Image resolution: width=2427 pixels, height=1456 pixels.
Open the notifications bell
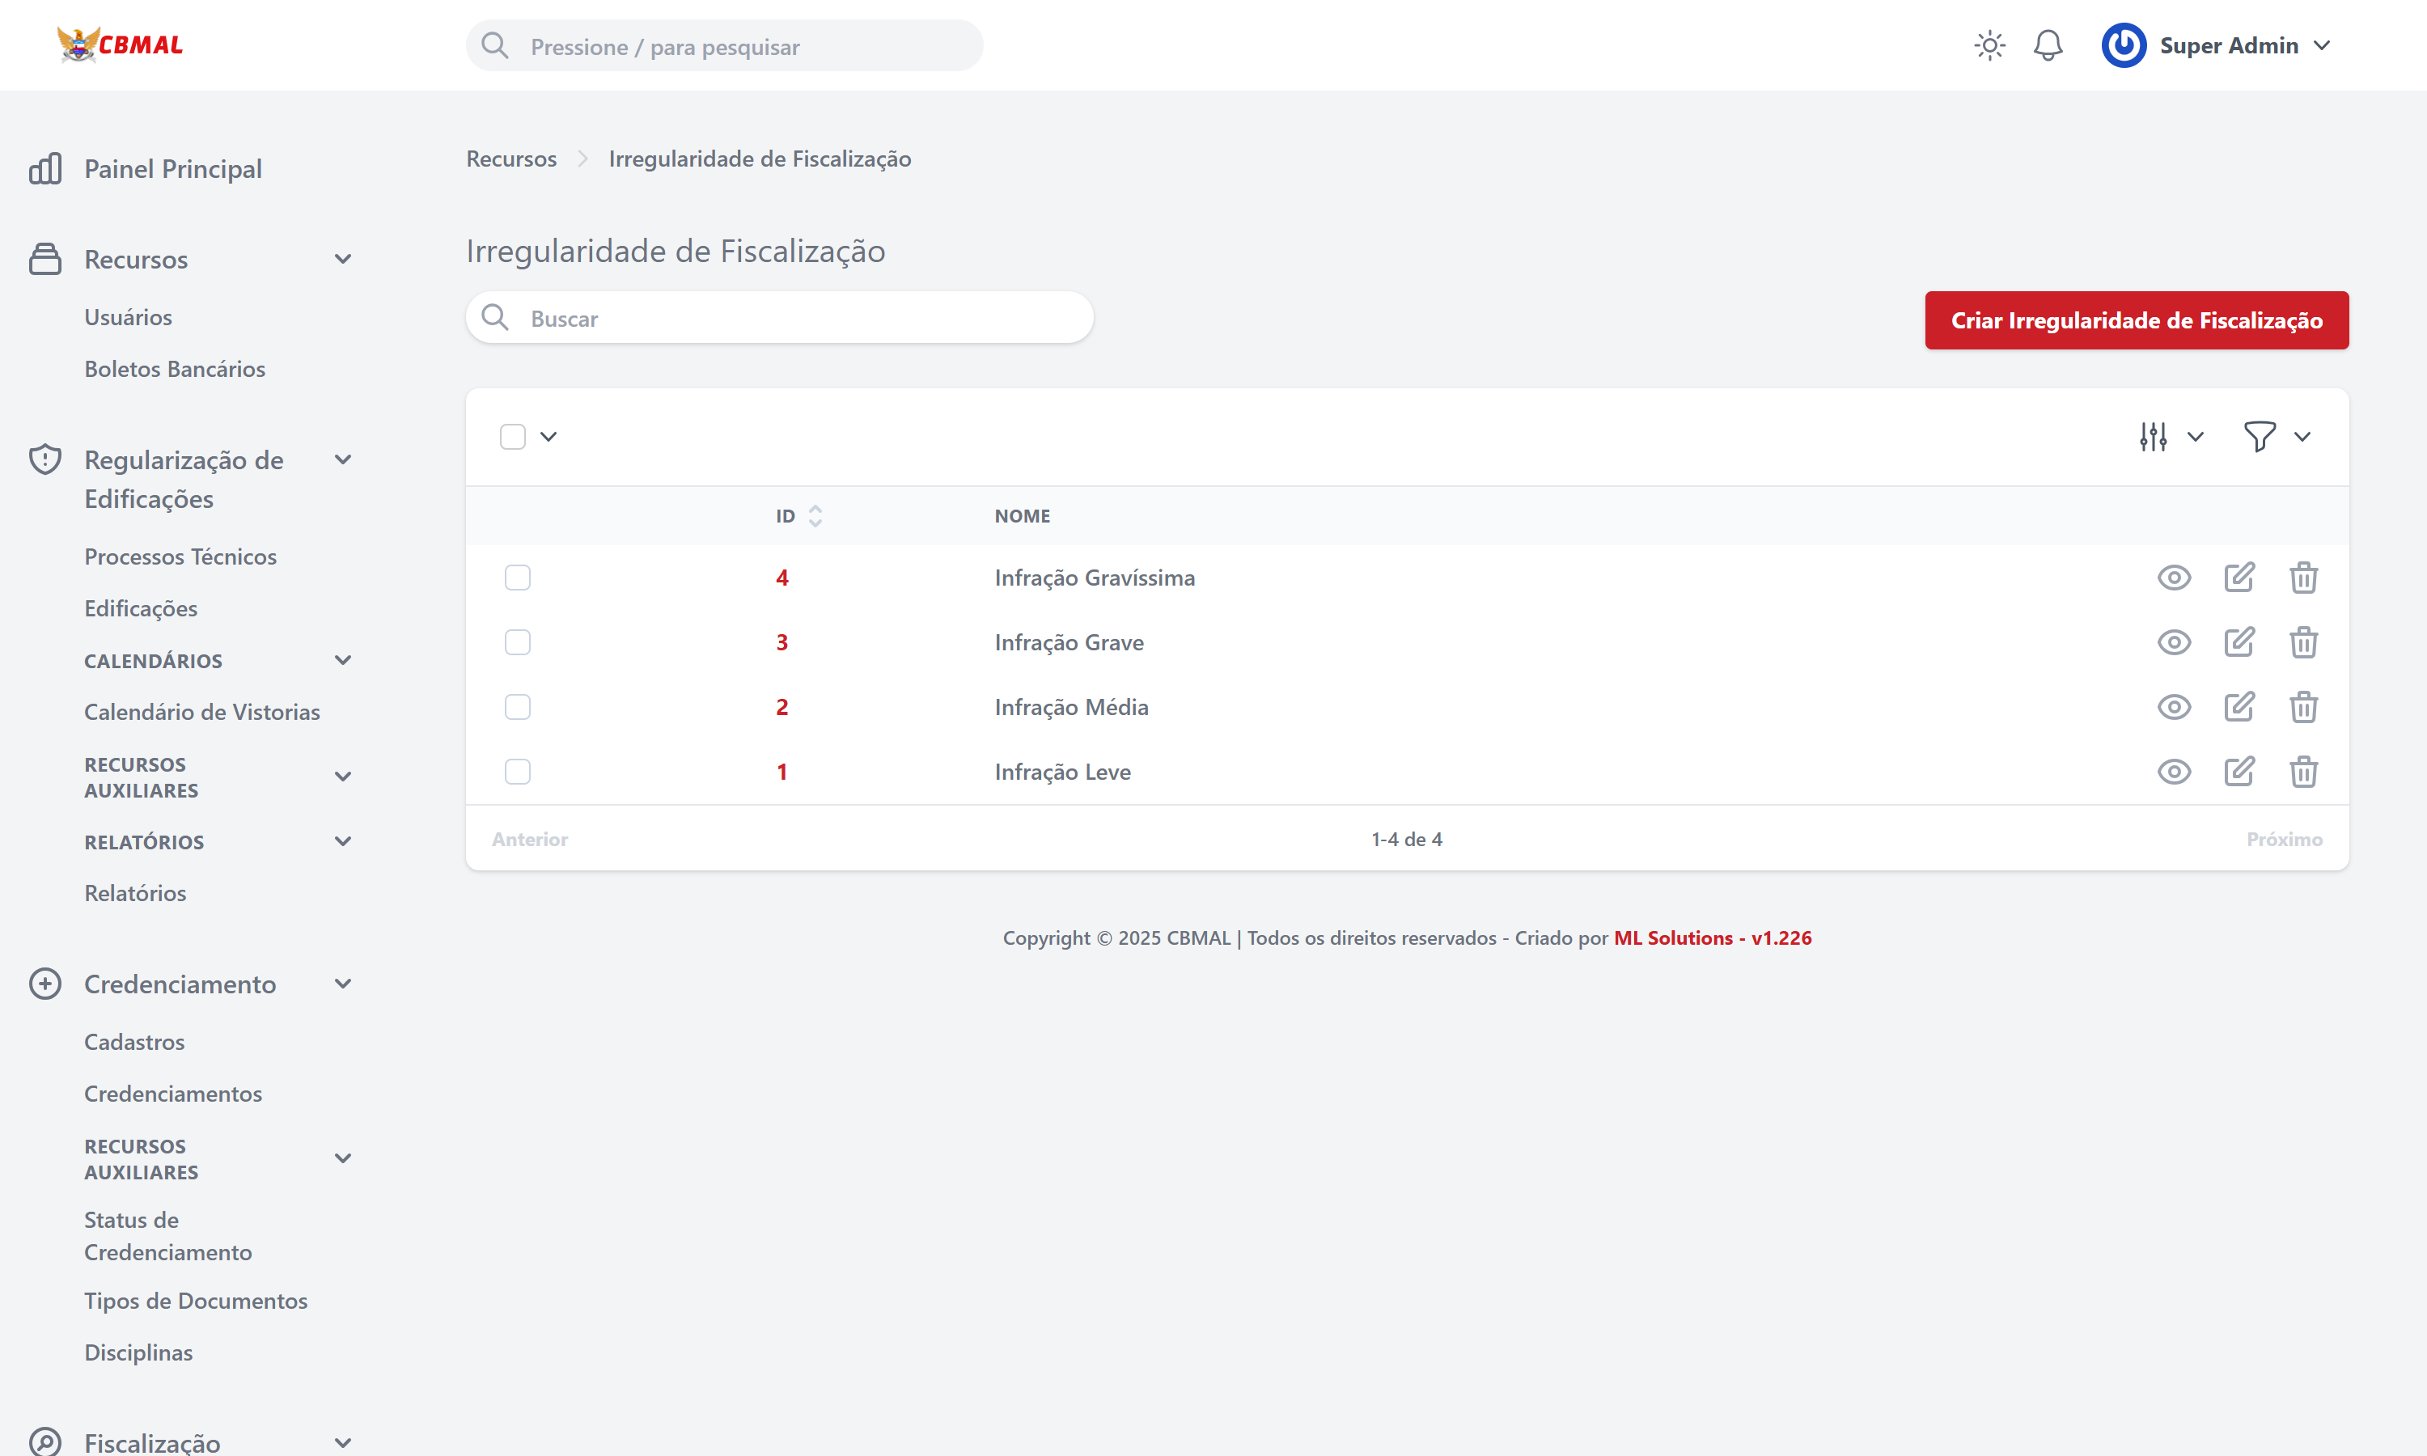coord(2048,45)
